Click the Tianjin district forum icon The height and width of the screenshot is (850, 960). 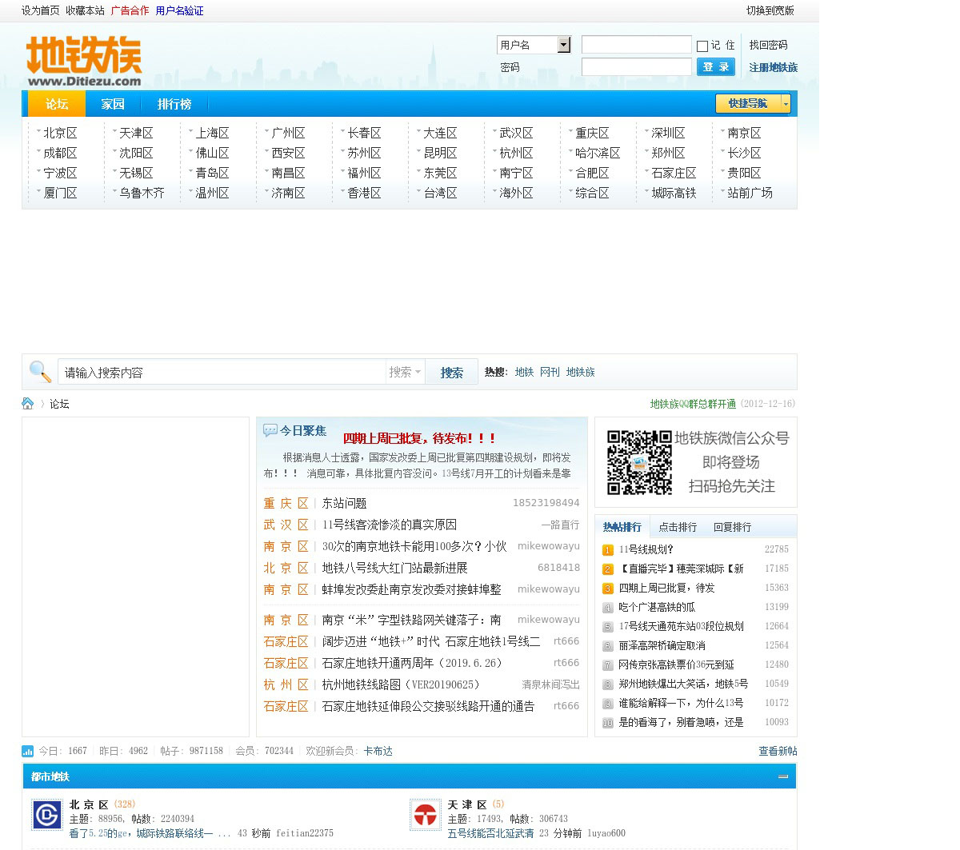click(x=425, y=815)
